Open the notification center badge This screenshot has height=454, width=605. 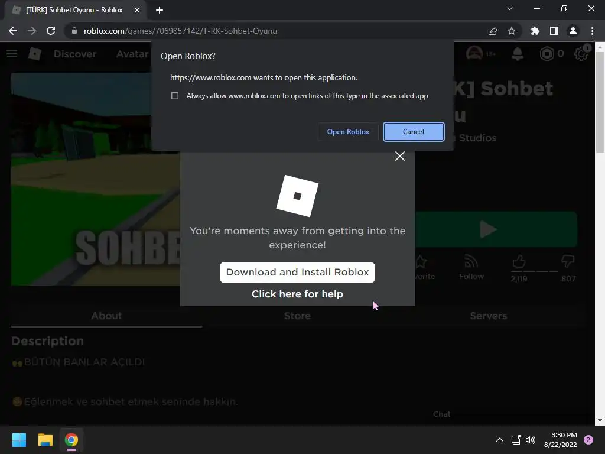point(588,440)
